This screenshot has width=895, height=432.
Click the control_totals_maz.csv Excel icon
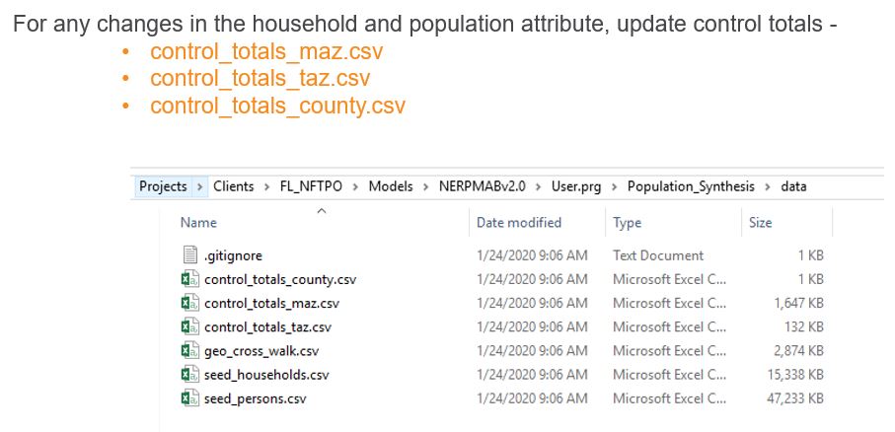(x=190, y=303)
